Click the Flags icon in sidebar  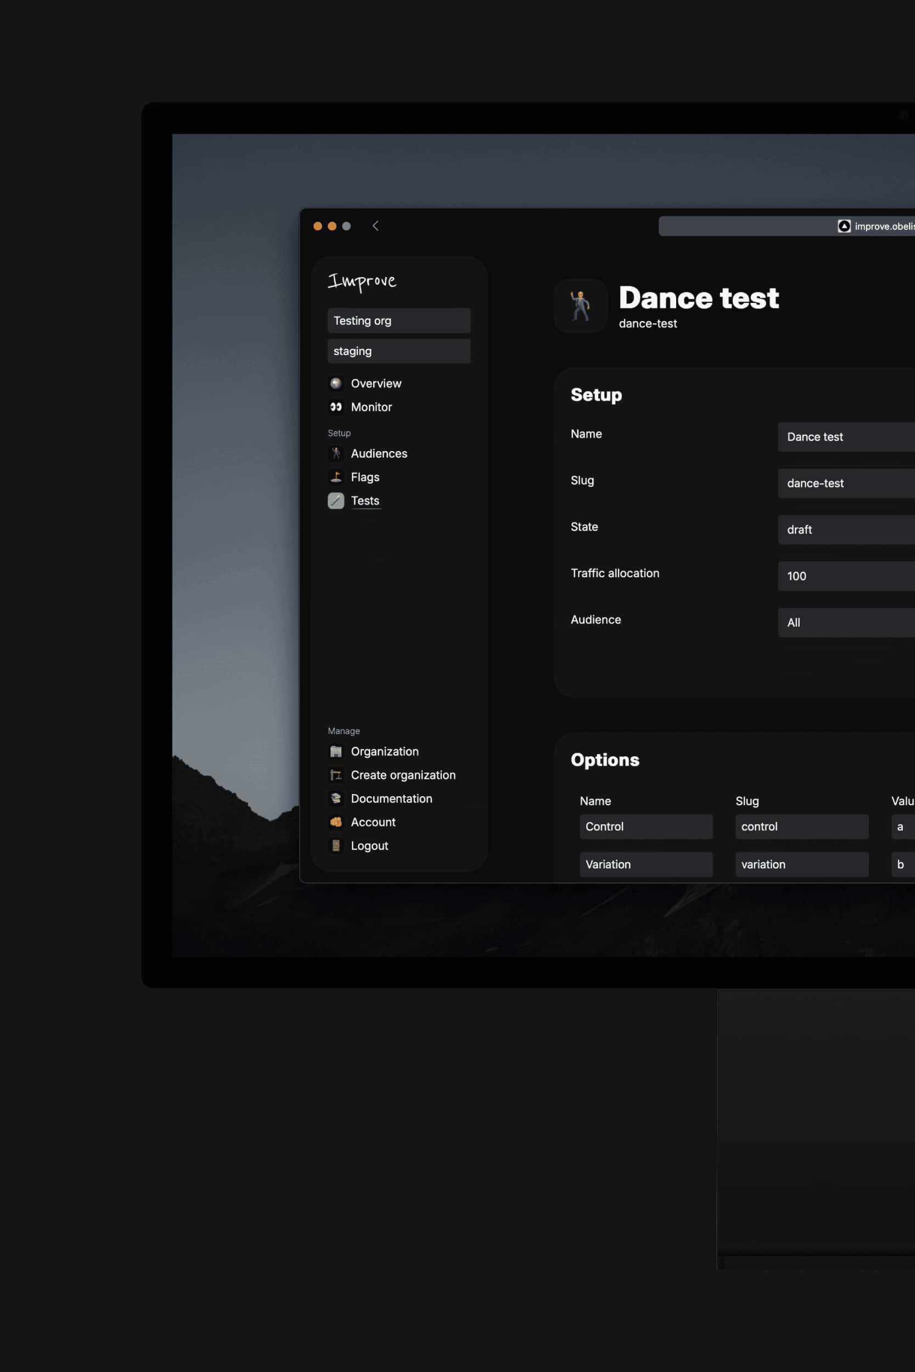(335, 476)
